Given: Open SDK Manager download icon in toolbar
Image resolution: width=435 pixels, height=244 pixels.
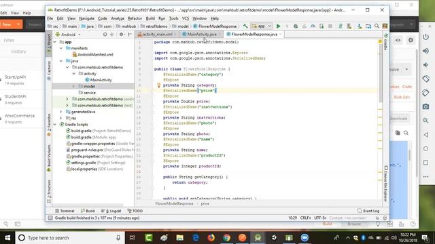Looking at the screenshot, I should 360,26.
